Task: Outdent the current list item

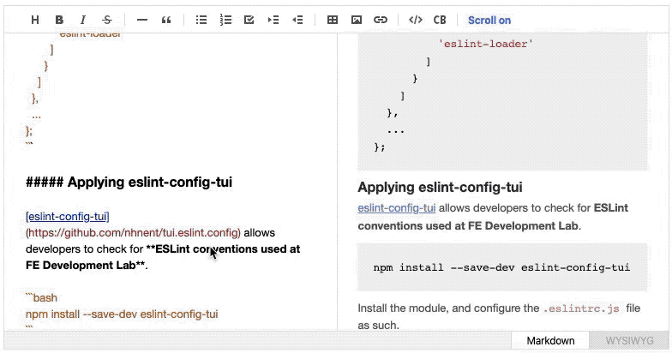Action: (297, 20)
